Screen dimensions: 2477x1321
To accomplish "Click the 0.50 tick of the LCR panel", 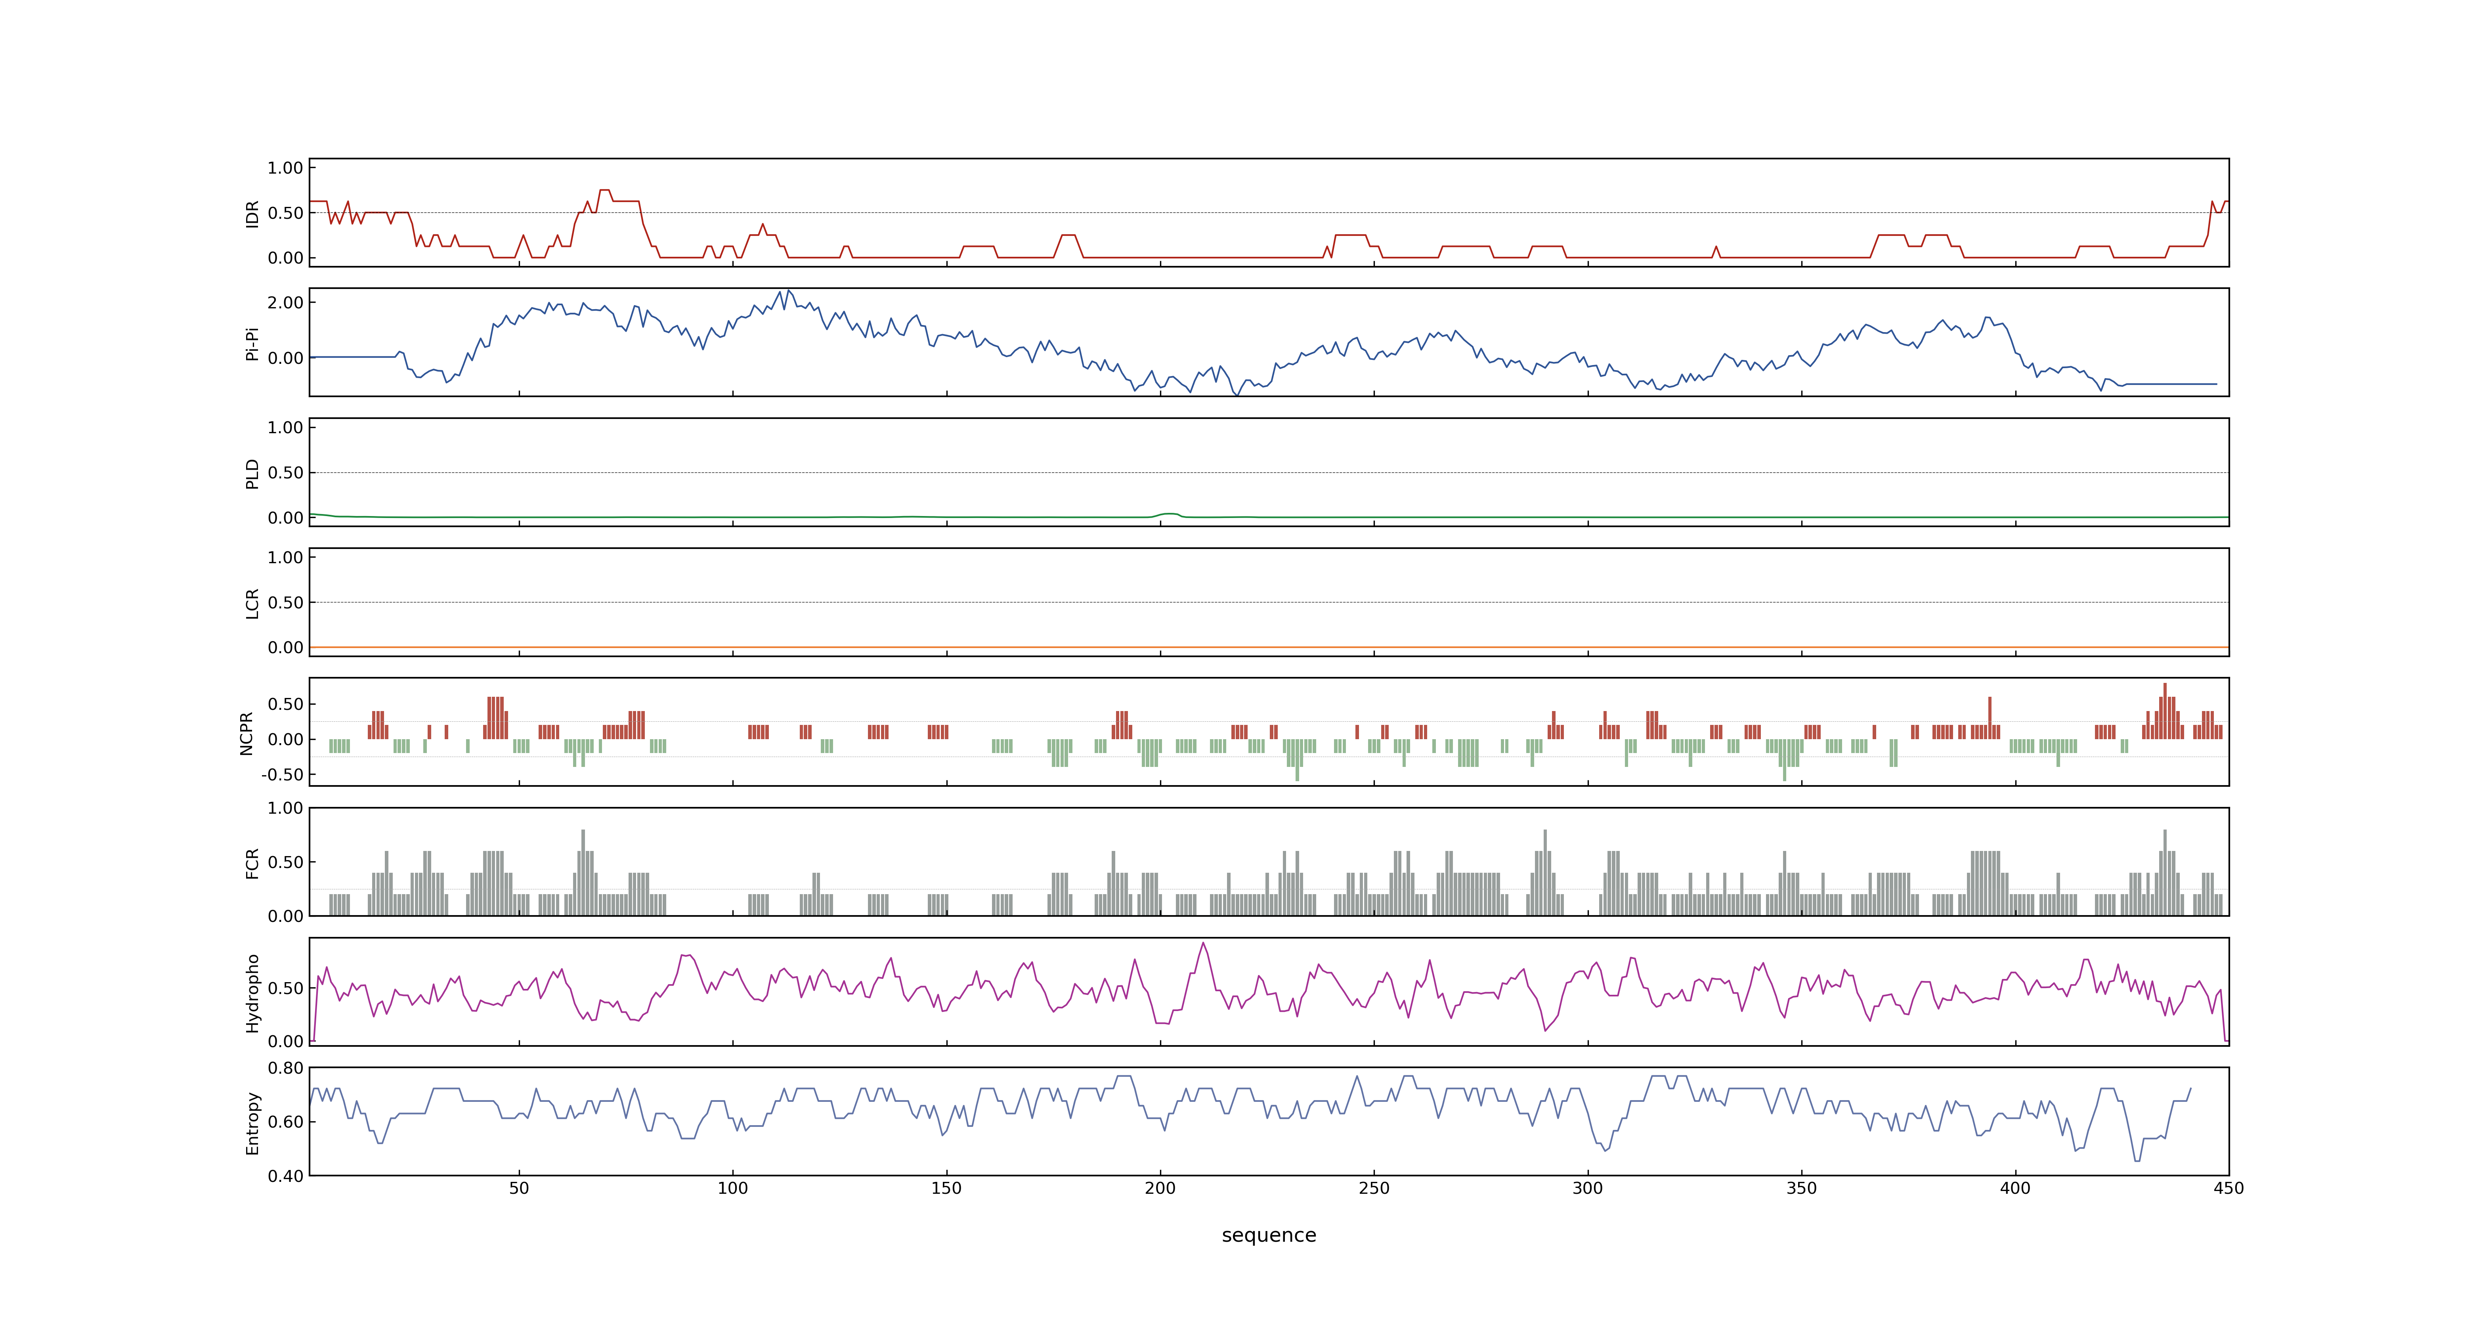I will 286,603.
